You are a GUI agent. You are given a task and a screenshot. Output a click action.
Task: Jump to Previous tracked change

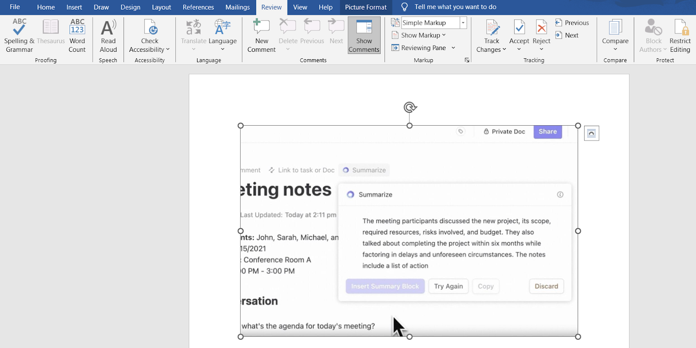[572, 23]
